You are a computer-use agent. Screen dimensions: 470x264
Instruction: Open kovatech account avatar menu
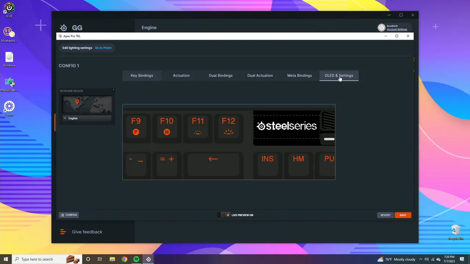[382, 27]
